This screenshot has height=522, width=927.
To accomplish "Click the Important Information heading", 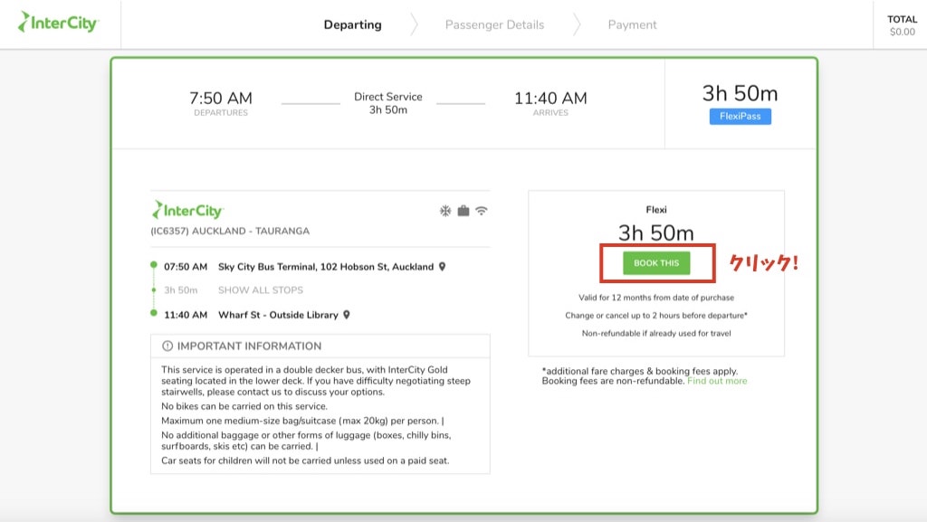I will click(249, 346).
